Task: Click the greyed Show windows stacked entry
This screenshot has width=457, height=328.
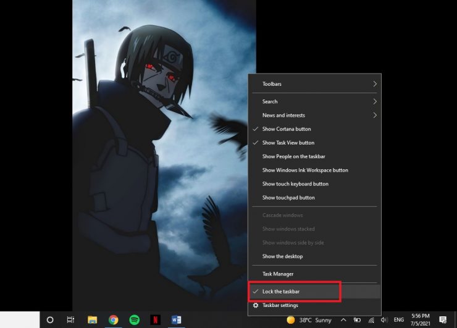Action: point(314,229)
